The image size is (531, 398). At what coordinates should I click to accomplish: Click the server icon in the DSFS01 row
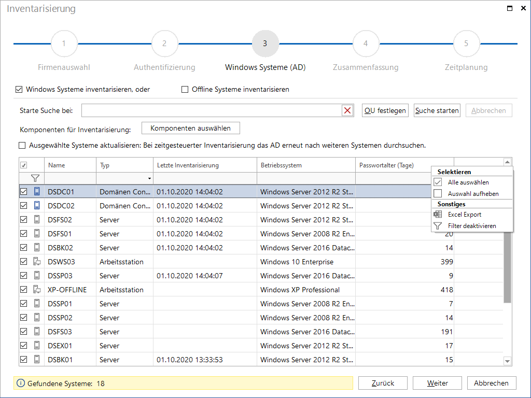(37, 234)
